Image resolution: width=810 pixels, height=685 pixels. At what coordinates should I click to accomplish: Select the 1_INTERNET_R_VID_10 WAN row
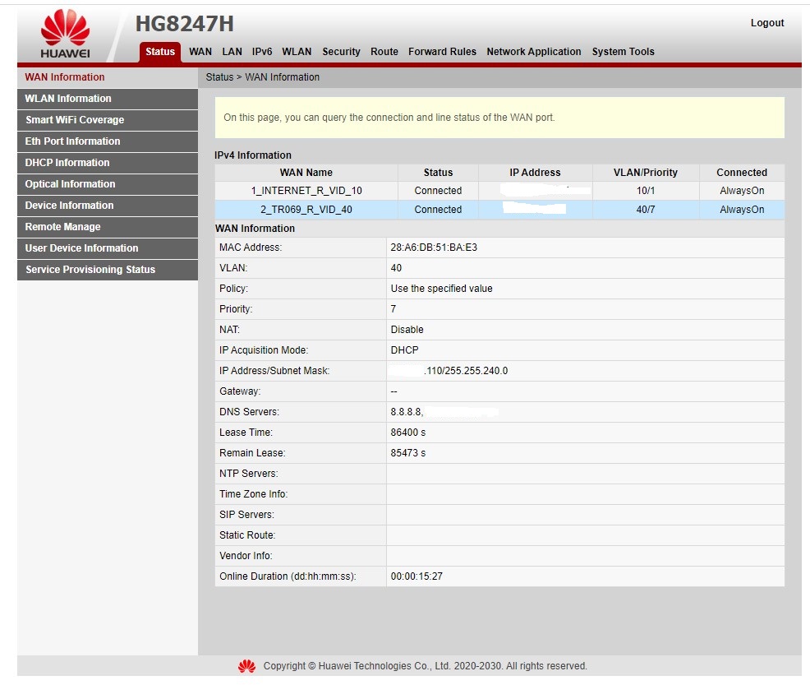click(x=499, y=191)
